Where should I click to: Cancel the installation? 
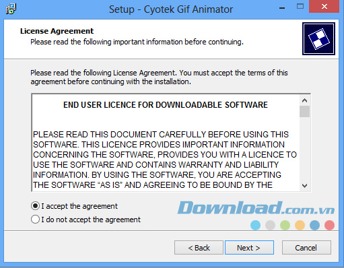tap(306, 248)
